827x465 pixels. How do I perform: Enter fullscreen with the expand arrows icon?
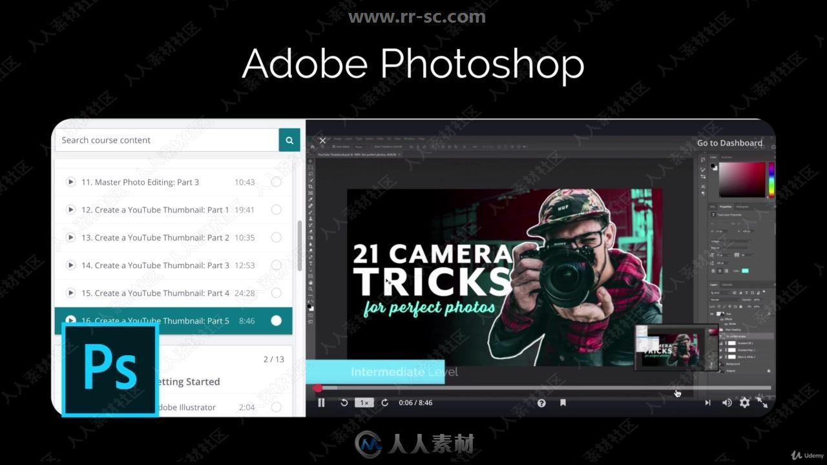tap(762, 402)
